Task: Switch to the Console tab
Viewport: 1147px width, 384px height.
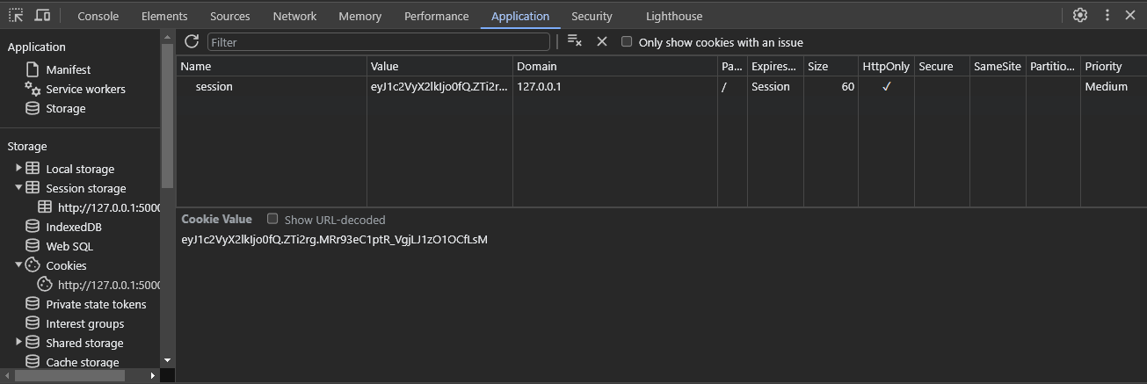Action: click(98, 16)
